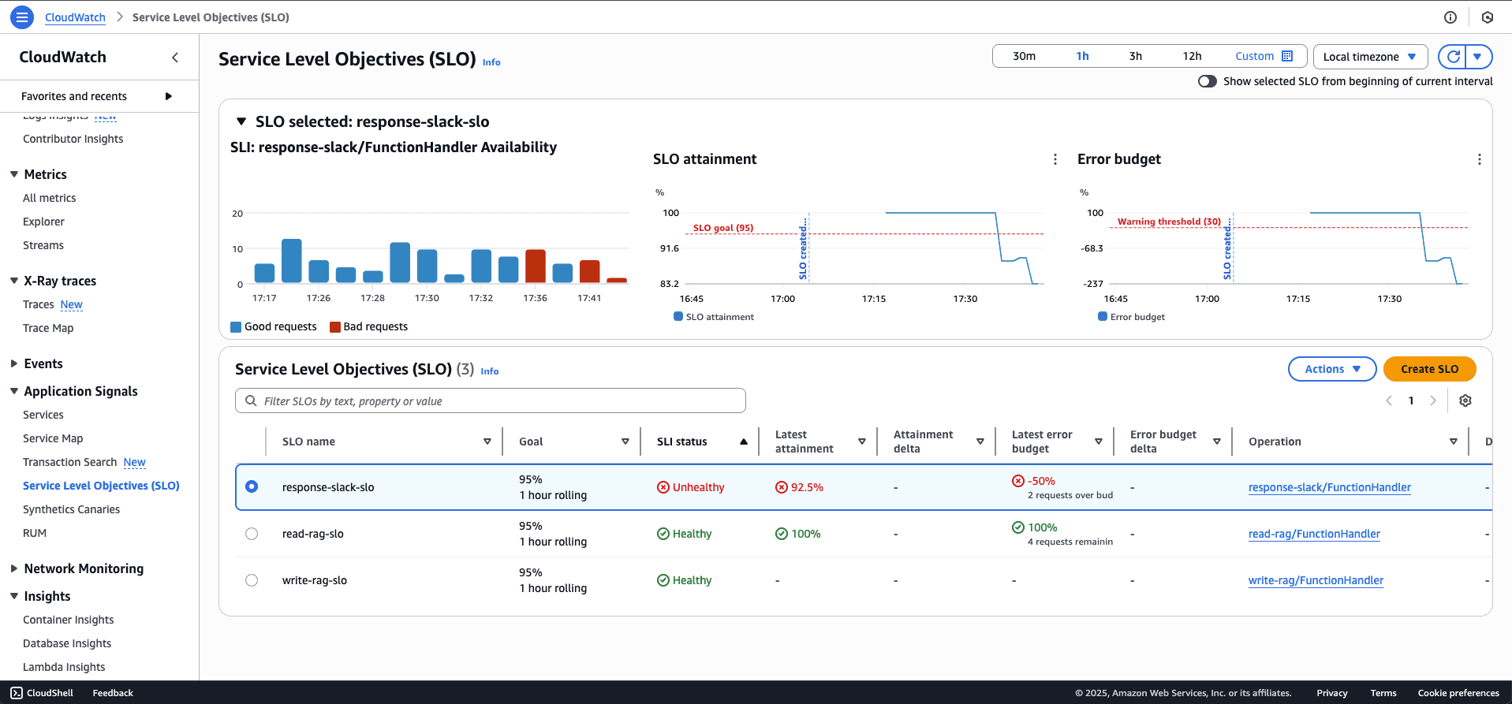The image size is (1512, 704).
Task: Click the 92.5% attainment error icon
Action: pos(781,487)
